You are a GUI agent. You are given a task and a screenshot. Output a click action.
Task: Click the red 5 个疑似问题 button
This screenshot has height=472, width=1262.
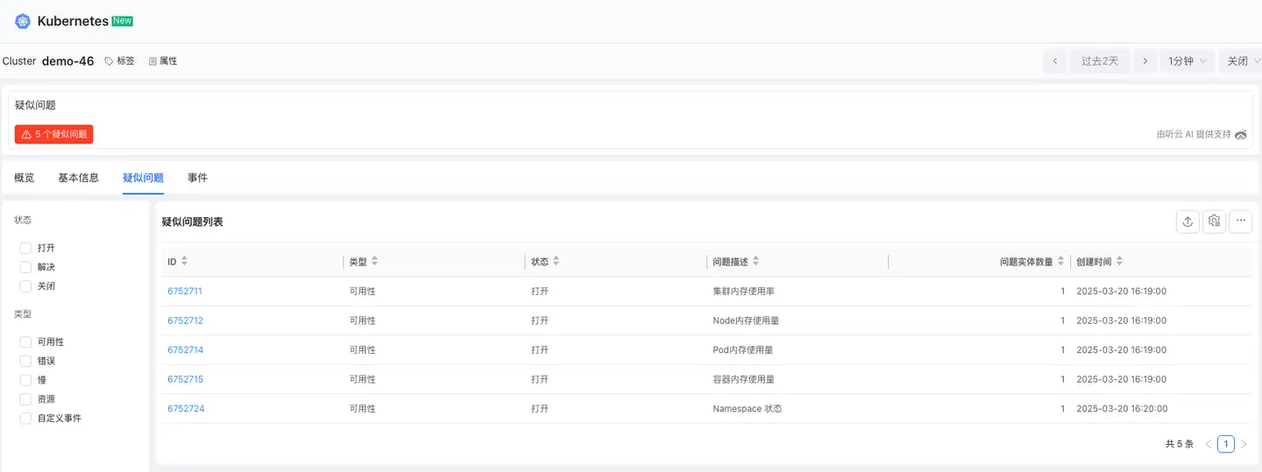click(54, 134)
